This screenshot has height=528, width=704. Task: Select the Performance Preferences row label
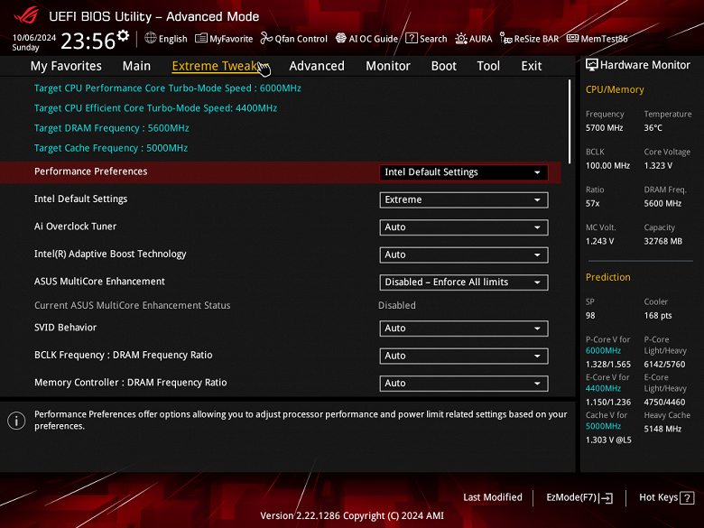pos(90,171)
